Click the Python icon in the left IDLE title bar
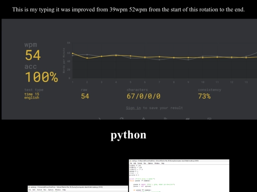 pyautogui.click(x=29, y=187)
